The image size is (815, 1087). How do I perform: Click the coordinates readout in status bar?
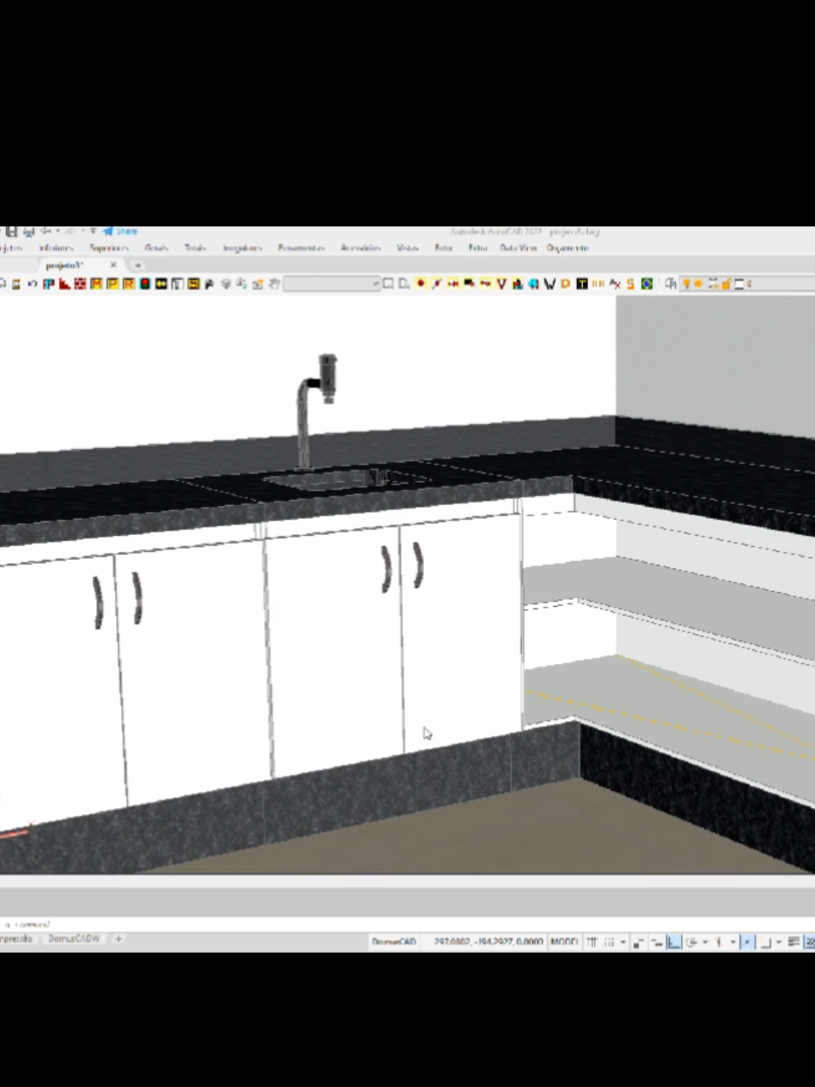[488, 942]
